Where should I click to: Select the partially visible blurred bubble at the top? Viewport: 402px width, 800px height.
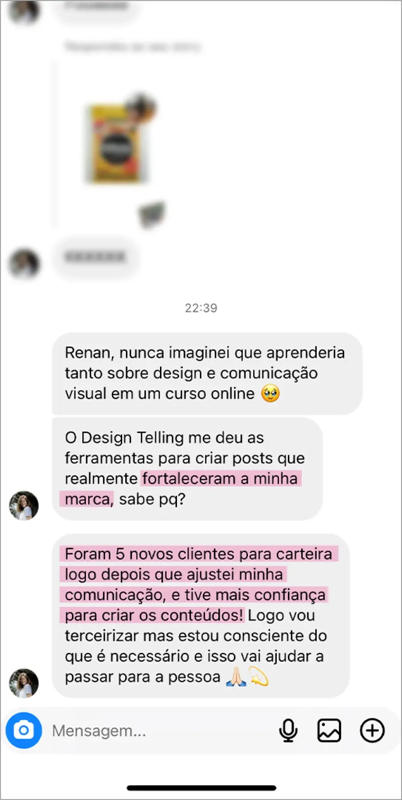point(95,8)
